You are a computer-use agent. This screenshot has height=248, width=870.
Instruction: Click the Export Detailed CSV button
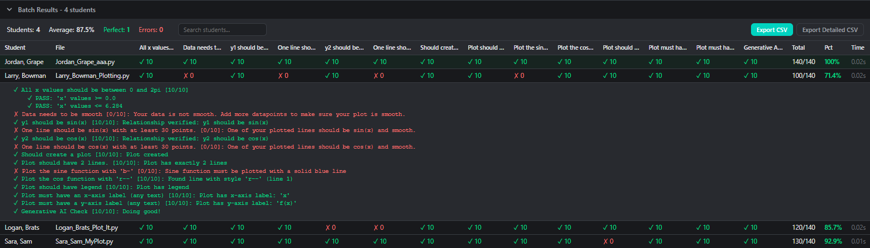[x=830, y=30]
